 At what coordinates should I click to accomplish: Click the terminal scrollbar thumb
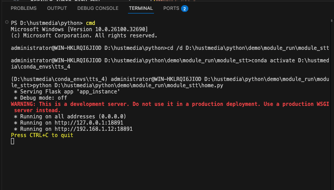click(331, 20)
